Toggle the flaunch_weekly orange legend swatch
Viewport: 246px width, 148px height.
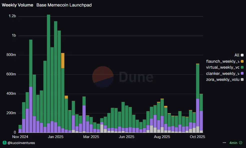click(242, 61)
